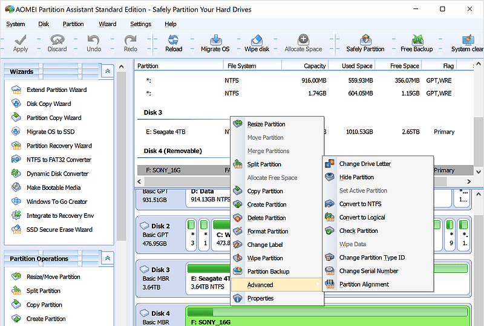Image resolution: width=484 pixels, height=326 pixels.
Task: Sort by the Used Space column header
Action: point(352,66)
